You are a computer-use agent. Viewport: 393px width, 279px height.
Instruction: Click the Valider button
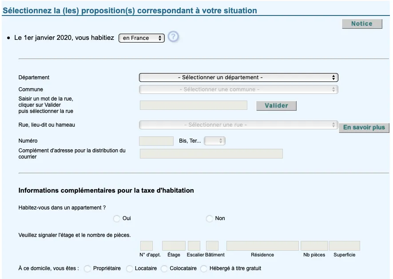(x=276, y=106)
